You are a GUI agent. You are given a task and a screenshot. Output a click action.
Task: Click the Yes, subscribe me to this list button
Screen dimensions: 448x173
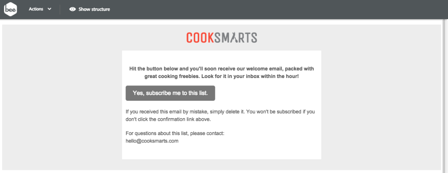click(170, 93)
